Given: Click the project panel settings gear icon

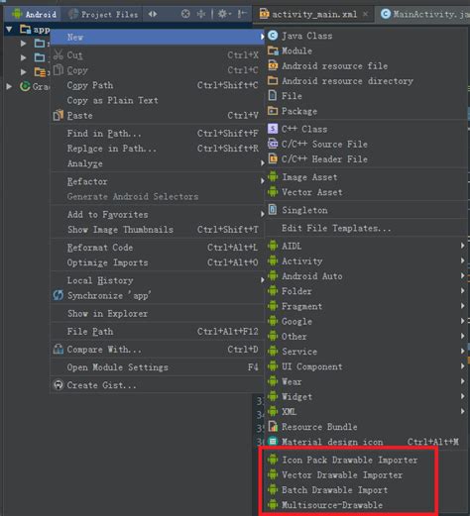Looking at the screenshot, I should point(223,14).
